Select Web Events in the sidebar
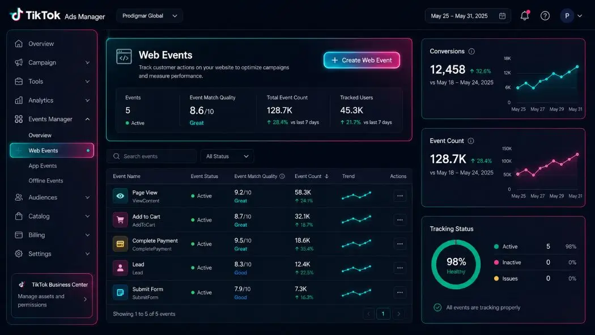Image resolution: width=595 pixels, height=335 pixels. 52,150
